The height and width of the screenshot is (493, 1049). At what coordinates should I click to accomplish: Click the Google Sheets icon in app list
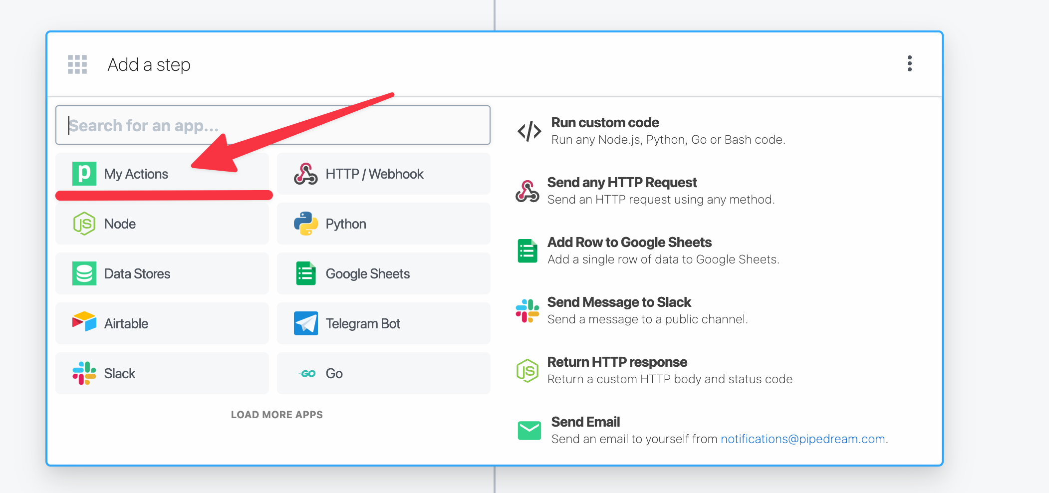(306, 273)
